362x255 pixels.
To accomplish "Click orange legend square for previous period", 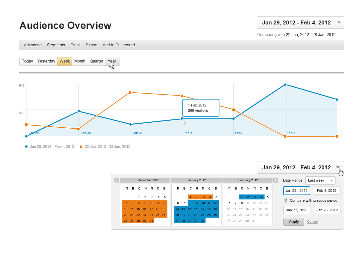I will pos(81,147).
